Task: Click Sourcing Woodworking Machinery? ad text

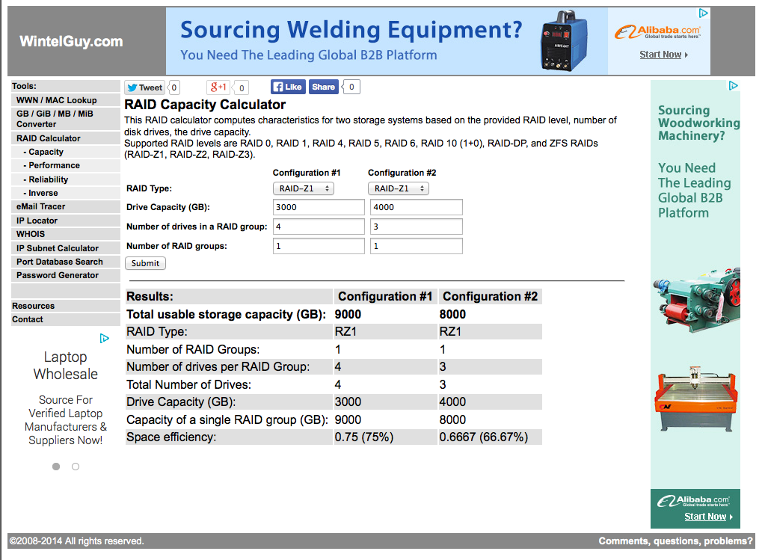Action: pyautogui.click(x=698, y=123)
